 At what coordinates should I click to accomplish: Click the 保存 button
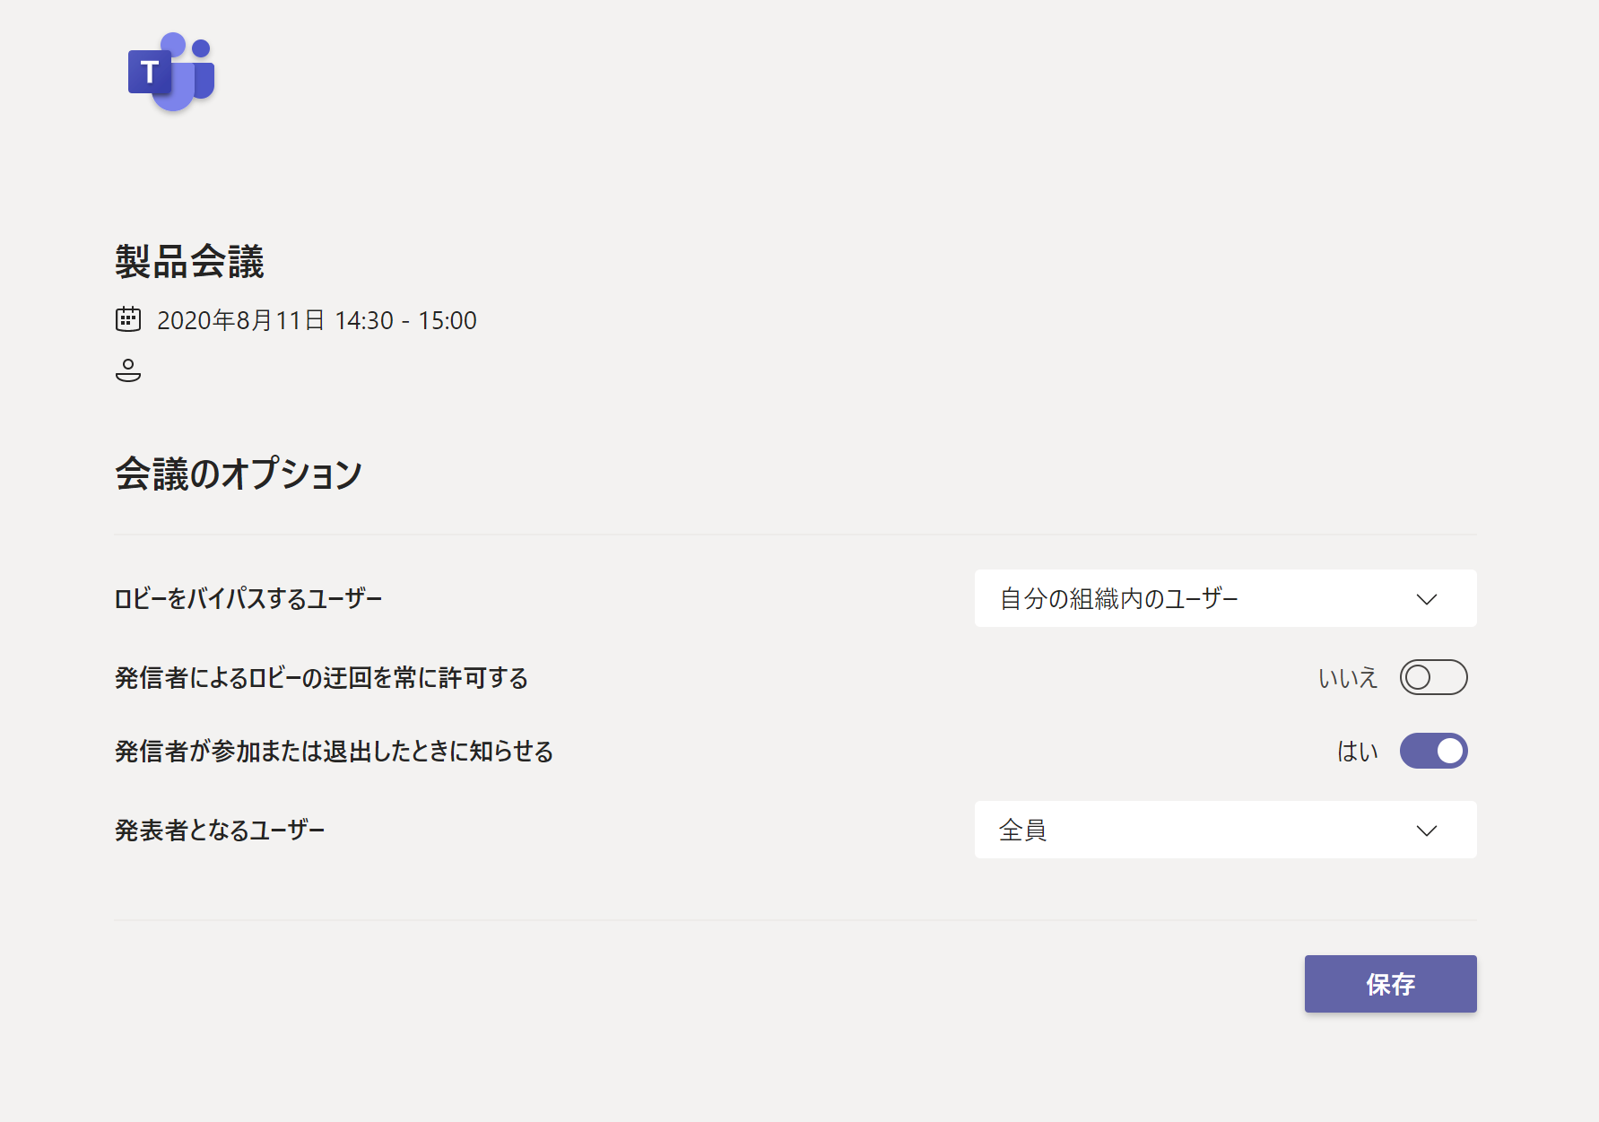point(1390,984)
